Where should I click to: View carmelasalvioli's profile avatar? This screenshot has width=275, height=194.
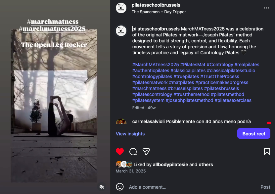pyautogui.click(x=121, y=121)
